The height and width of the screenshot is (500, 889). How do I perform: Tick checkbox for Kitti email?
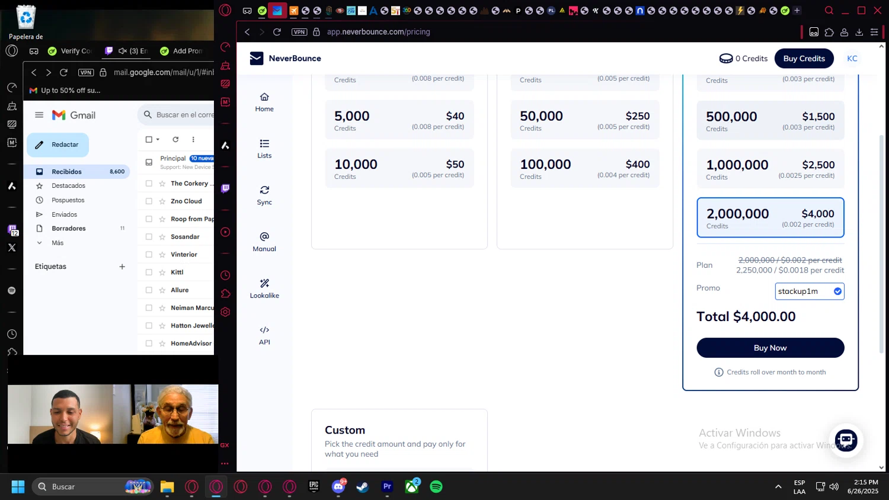click(149, 273)
